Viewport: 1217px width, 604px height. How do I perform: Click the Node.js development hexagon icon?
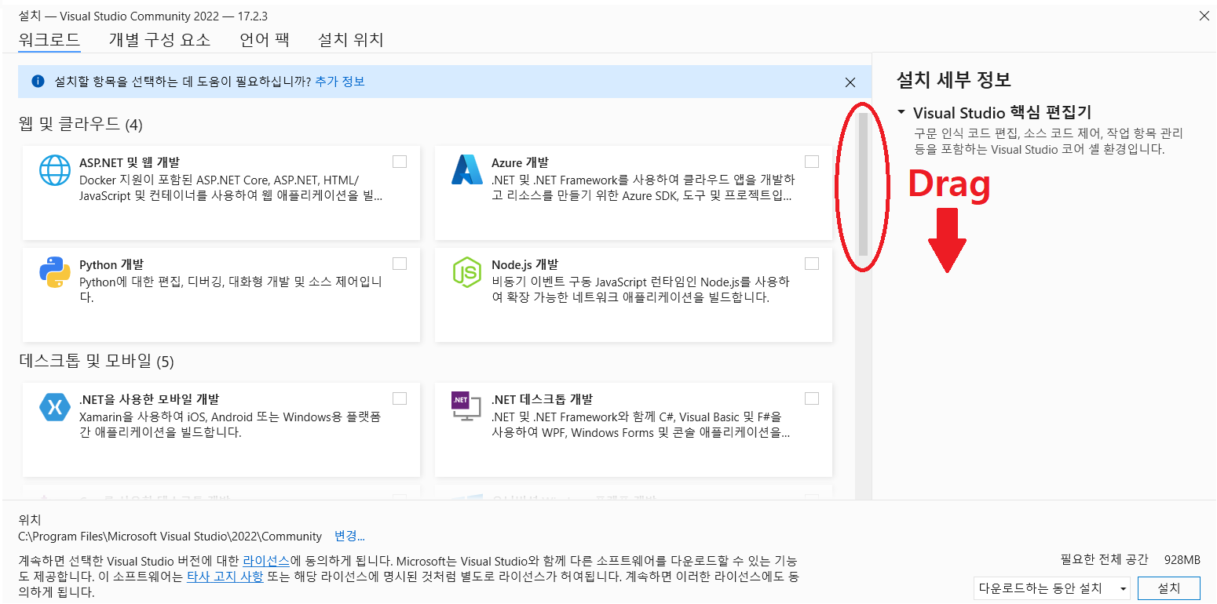point(466,272)
